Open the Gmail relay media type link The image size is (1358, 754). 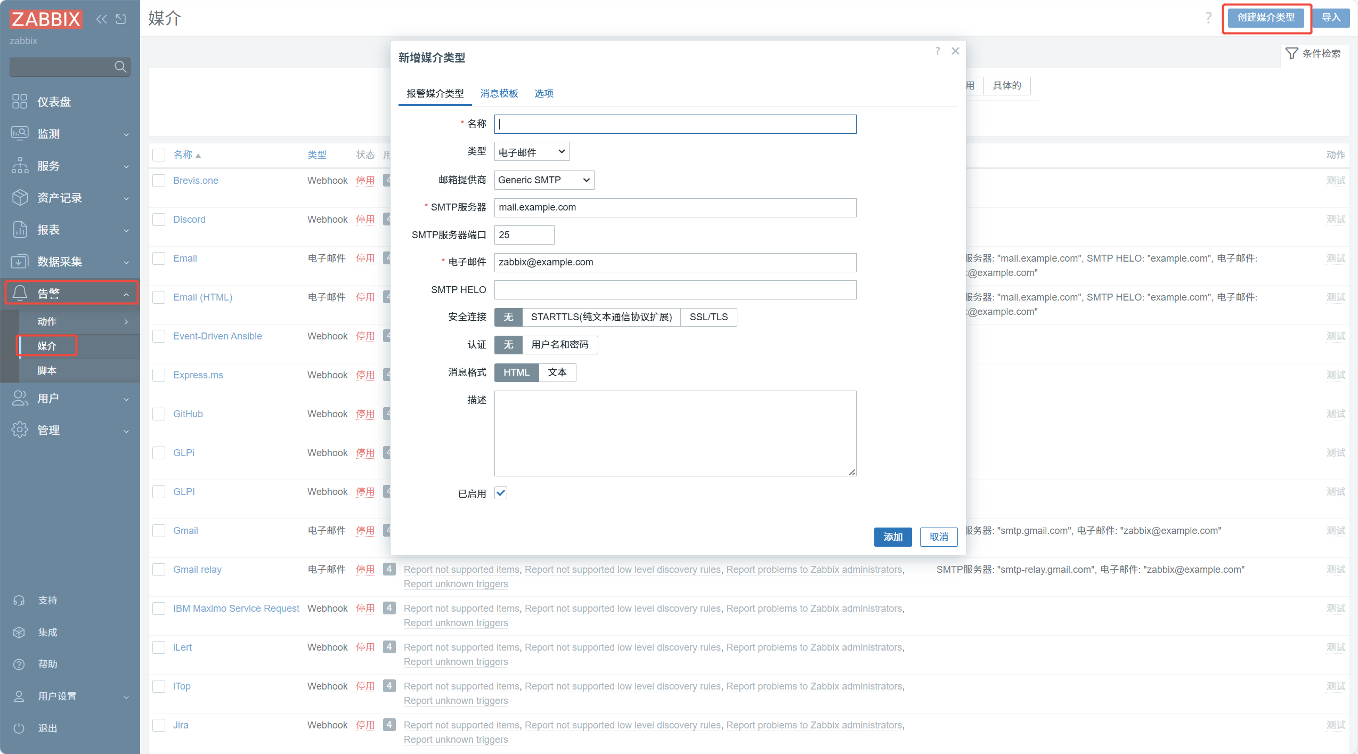pyautogui.click(x=197, y=570)
